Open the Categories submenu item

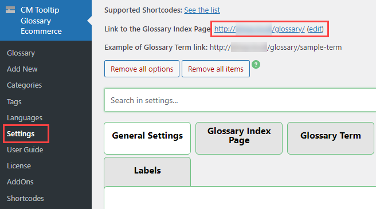click(24, 85)
